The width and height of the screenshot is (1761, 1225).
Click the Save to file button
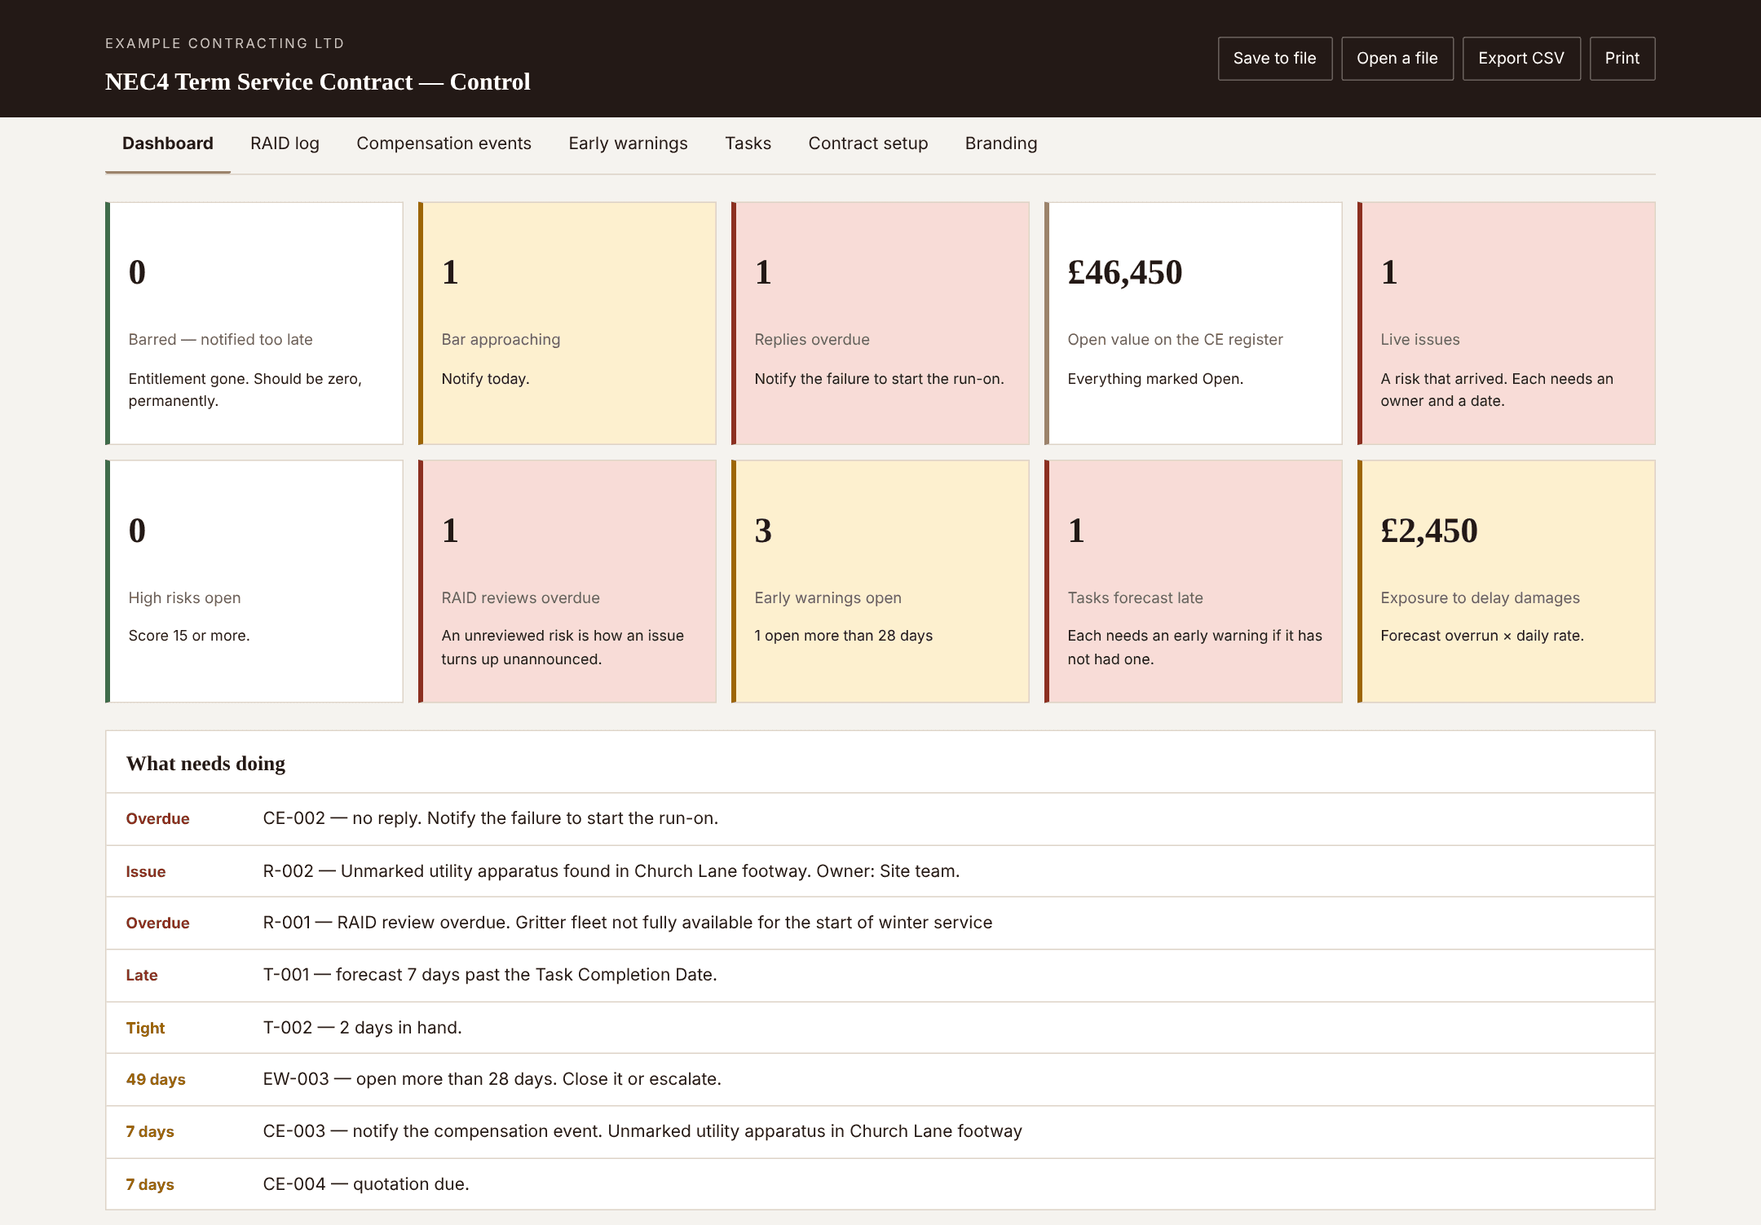click(1275, 59)
